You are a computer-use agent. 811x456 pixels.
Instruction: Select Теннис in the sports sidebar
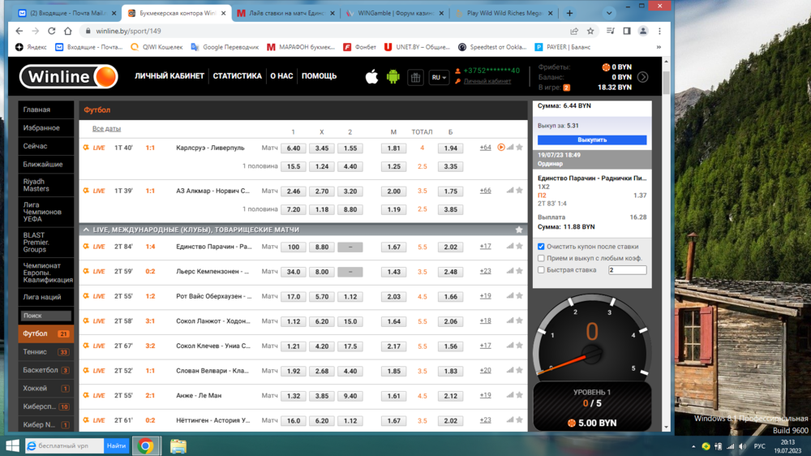36,352
